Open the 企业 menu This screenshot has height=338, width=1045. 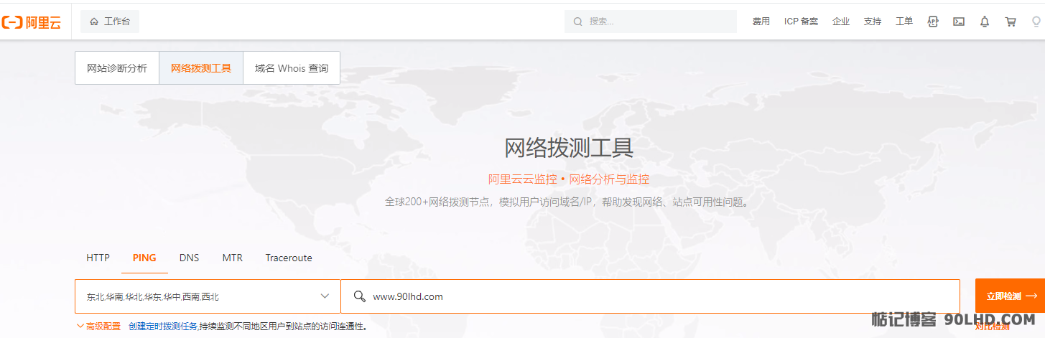pos(841,22)
